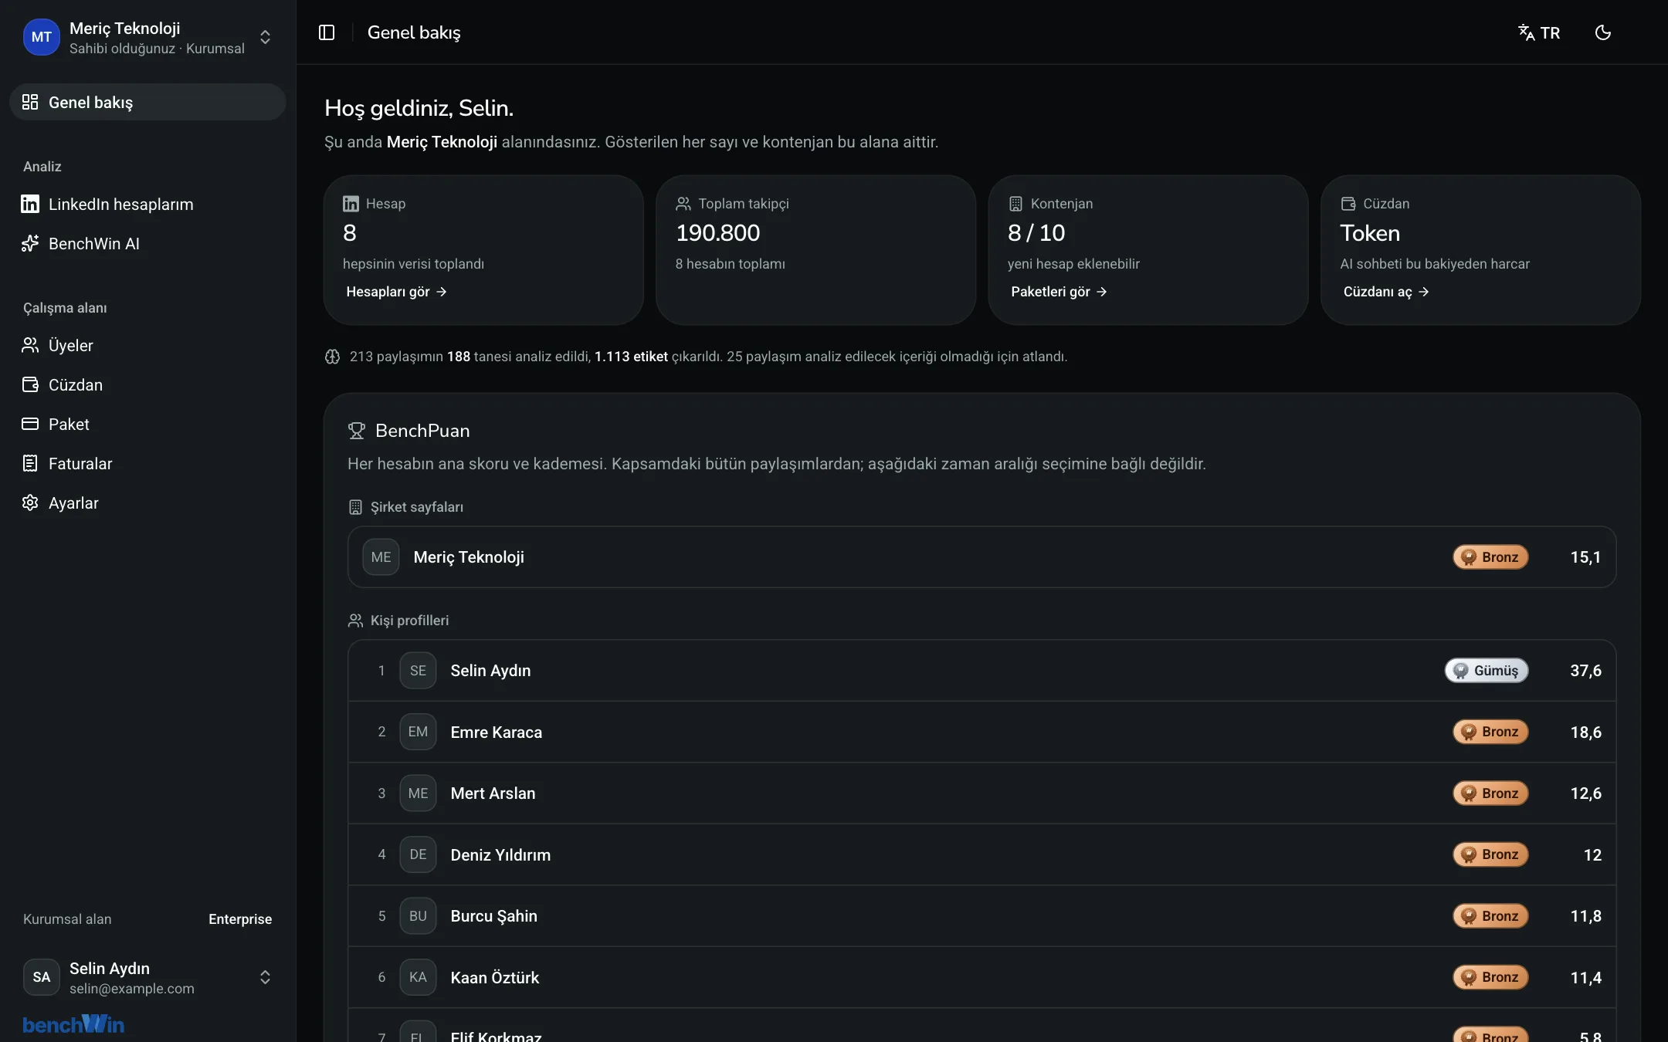Click Hesapları gör link

[x=396, y=292]
